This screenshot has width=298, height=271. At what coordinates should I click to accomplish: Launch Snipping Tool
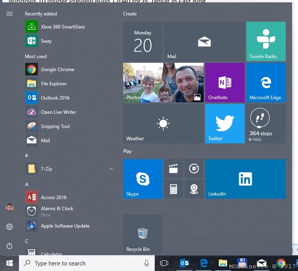point(70,126)
